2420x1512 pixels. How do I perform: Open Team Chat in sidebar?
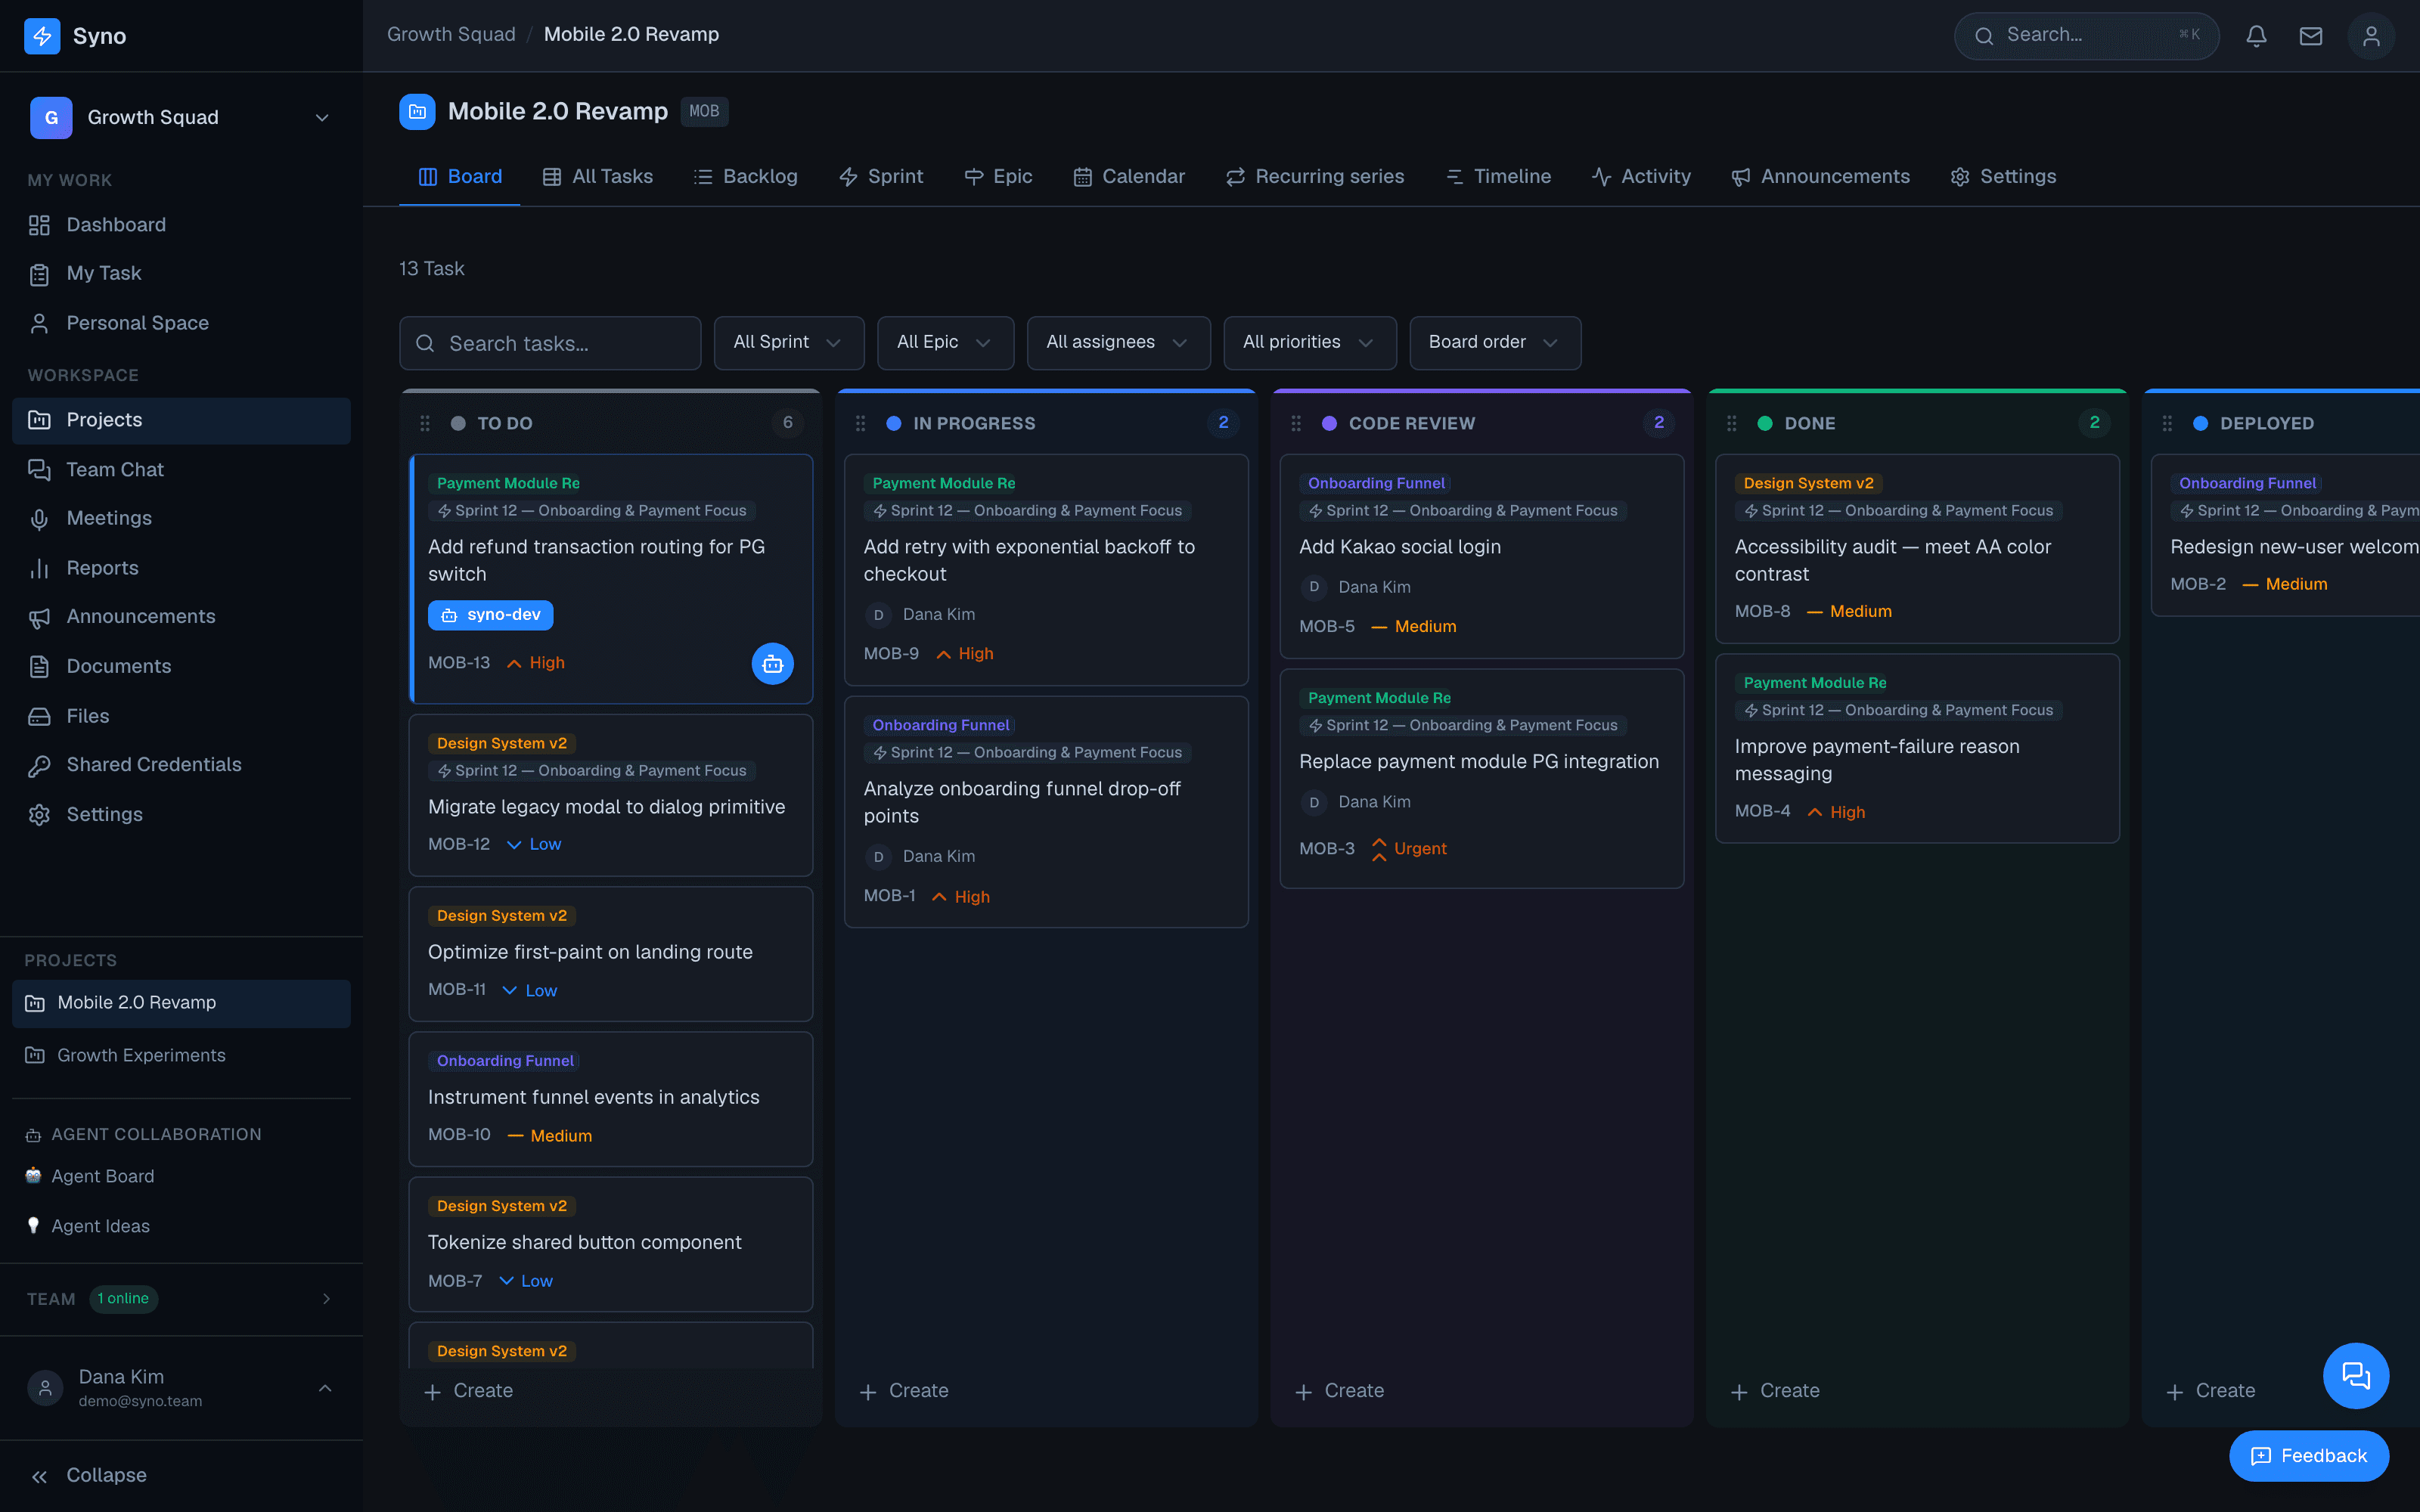click(181, 469)
